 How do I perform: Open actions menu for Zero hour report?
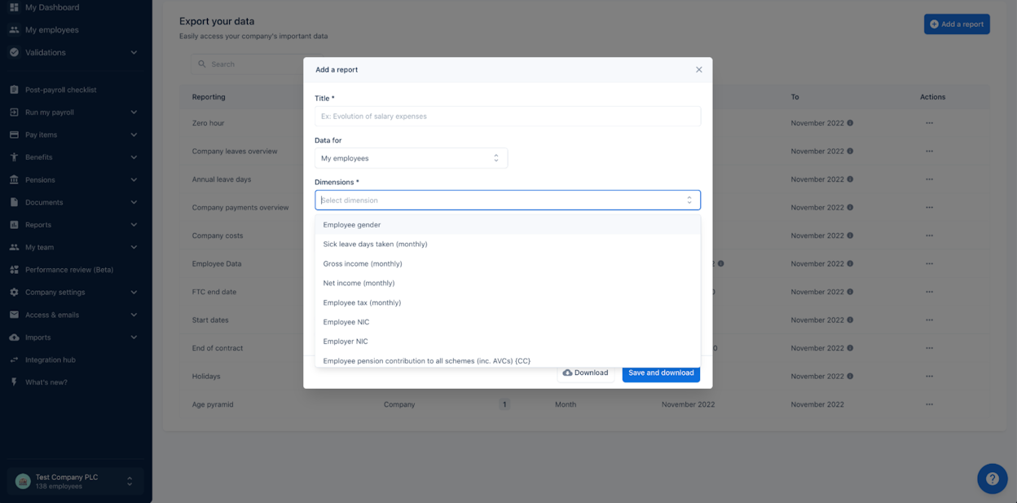coord(929,123)
